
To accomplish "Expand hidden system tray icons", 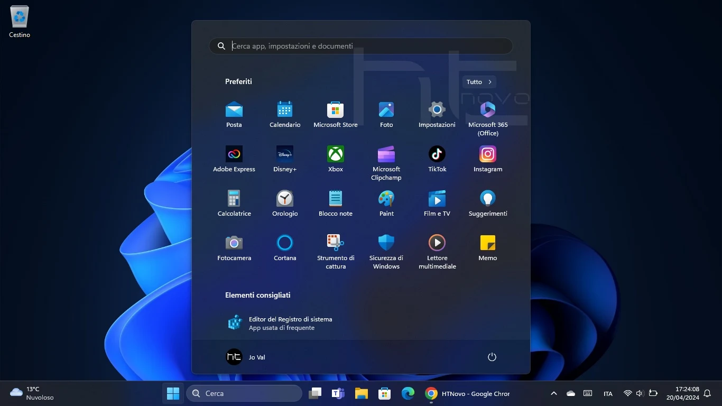I will click(x=554, y=393).
